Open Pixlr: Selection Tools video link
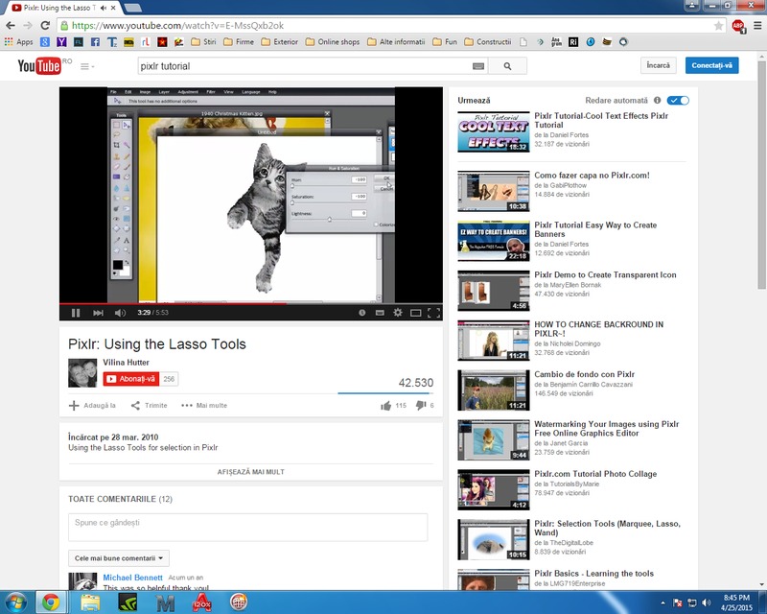Screen dimensions: 767x614 pyautogui.click(x=607, y=529)
